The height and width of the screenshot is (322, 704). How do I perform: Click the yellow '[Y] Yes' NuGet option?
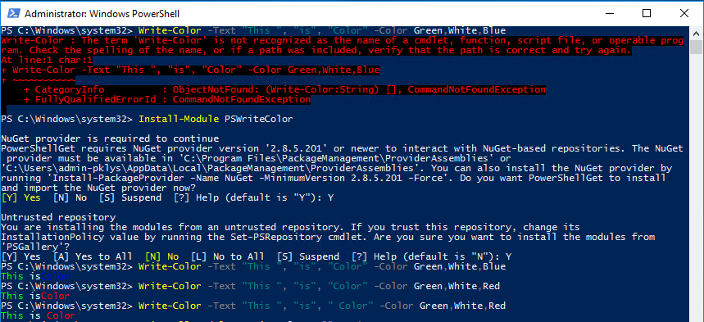[x=20, y=197]
